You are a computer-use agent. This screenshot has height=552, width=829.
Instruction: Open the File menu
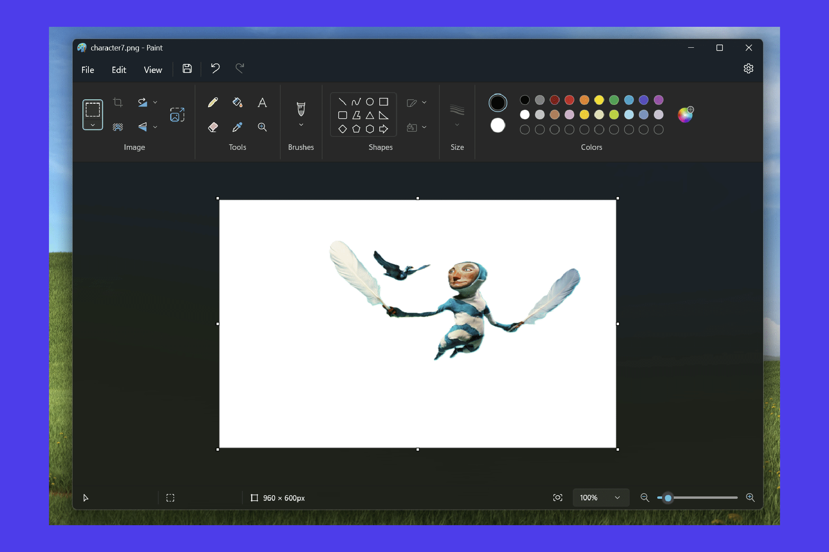coord(88,70)
